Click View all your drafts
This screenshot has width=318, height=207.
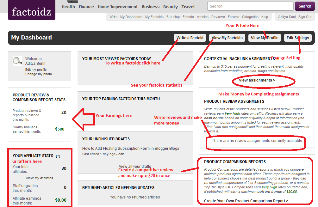click(135, 167)
